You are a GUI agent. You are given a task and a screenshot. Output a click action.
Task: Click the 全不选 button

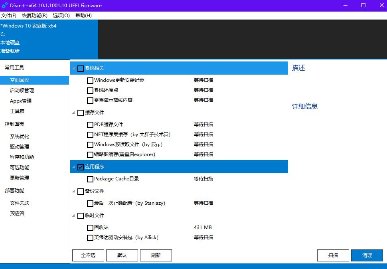(x=88, y=255)
